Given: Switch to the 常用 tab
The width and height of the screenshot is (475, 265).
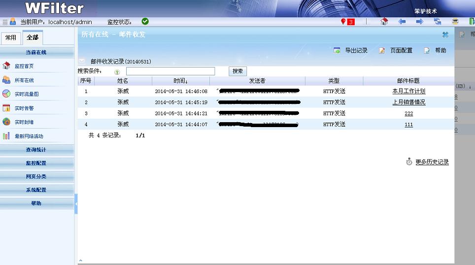Looking at the screenshot, I should [11, 38].
